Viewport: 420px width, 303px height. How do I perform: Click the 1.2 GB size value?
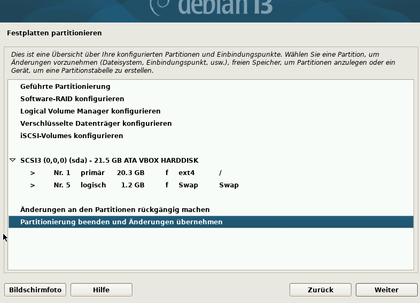[x=133, y=185]
